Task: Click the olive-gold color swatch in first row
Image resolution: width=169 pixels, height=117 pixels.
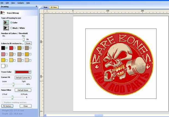Action: [19, 48]
